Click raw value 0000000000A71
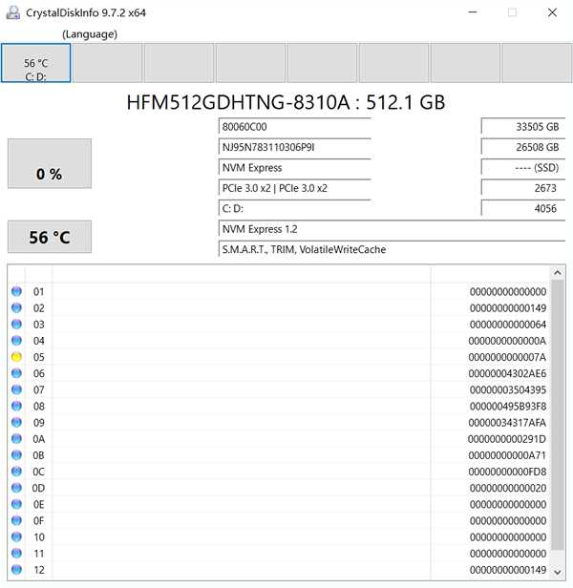This screenshot has width=573, height=588. tap(507, 455)
